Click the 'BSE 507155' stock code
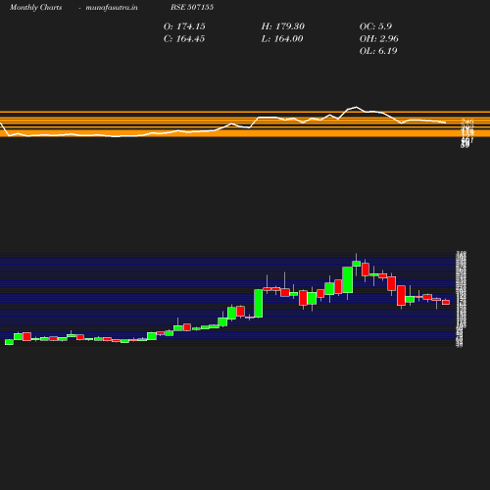This screenshot has width=490, height=490. pyautogui.click(x=192, y=7)
